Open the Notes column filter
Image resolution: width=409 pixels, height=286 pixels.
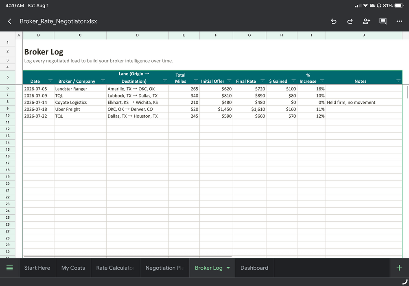tap(398, 81)
